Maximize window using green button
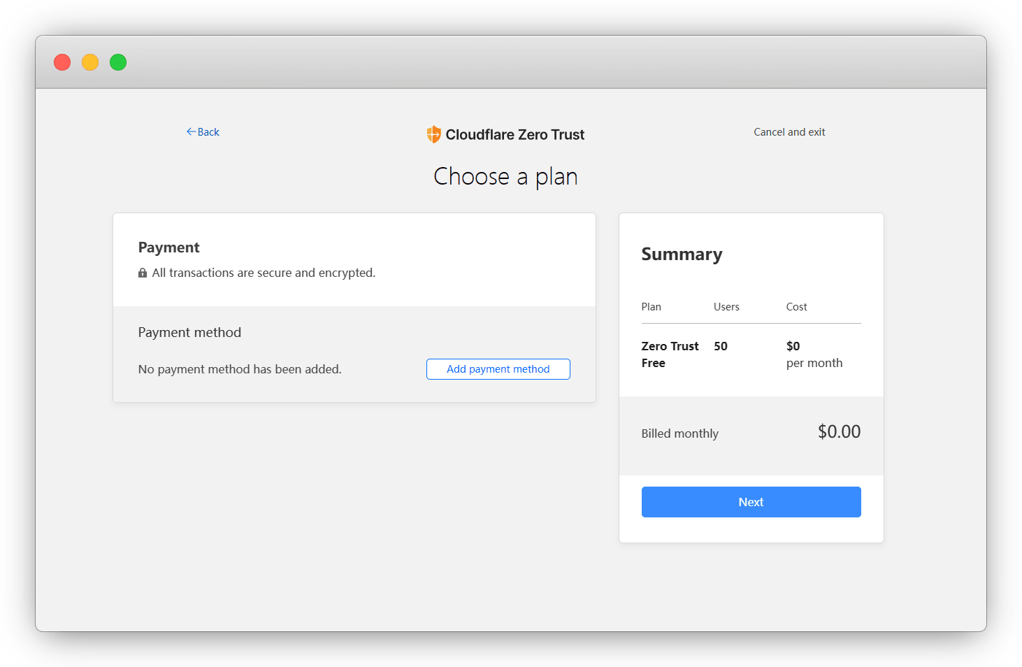 118,62
